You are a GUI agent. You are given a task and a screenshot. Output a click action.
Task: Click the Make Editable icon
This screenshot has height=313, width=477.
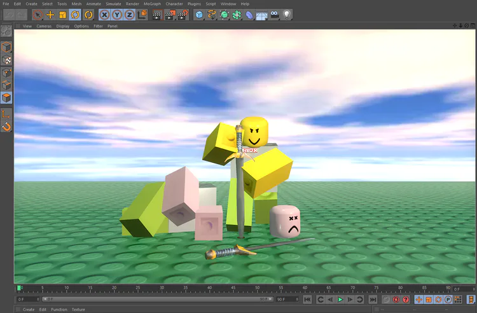click(6, 31)
